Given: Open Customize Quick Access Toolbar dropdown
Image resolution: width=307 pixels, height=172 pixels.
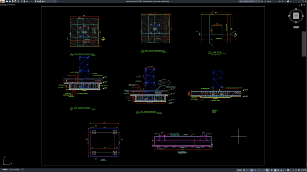Looking at the screenshot, I should 57,1.
